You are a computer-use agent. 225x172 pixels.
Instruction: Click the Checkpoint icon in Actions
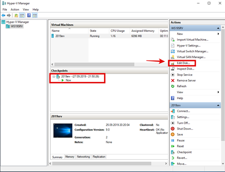click(x=173, y=152)
